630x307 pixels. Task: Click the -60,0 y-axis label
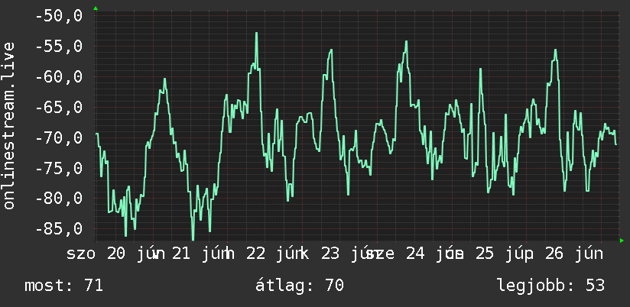pyautogui.click(x=59, y=76)
